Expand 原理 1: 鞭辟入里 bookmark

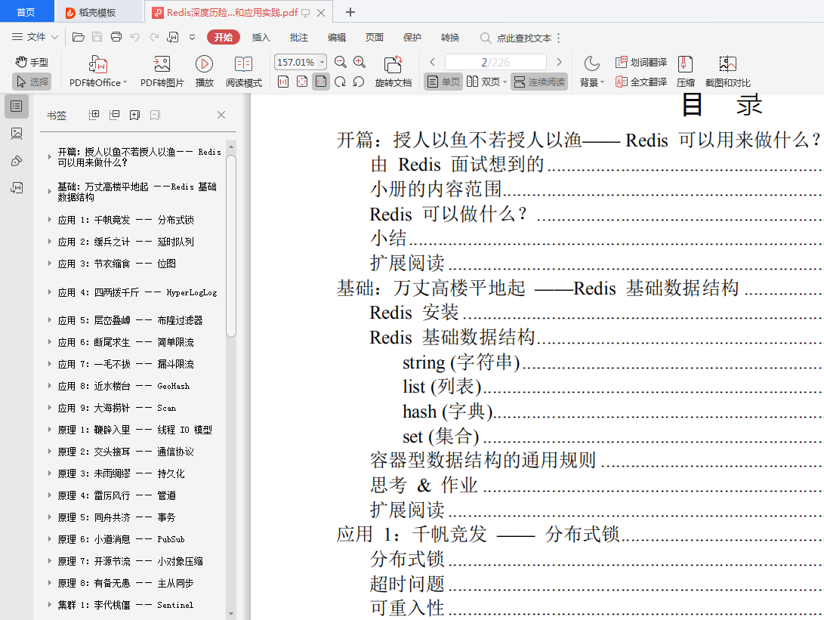pos(49,430)
